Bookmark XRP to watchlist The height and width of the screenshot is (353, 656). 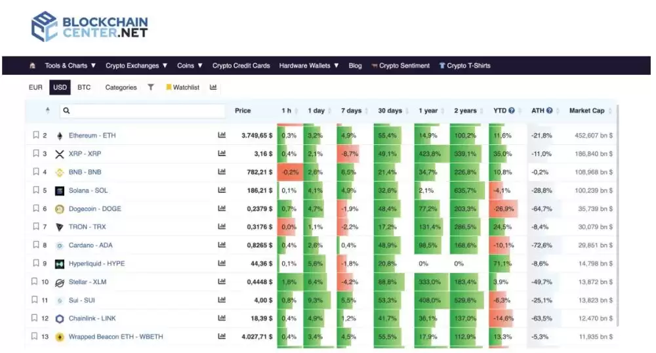pos(36,154)
